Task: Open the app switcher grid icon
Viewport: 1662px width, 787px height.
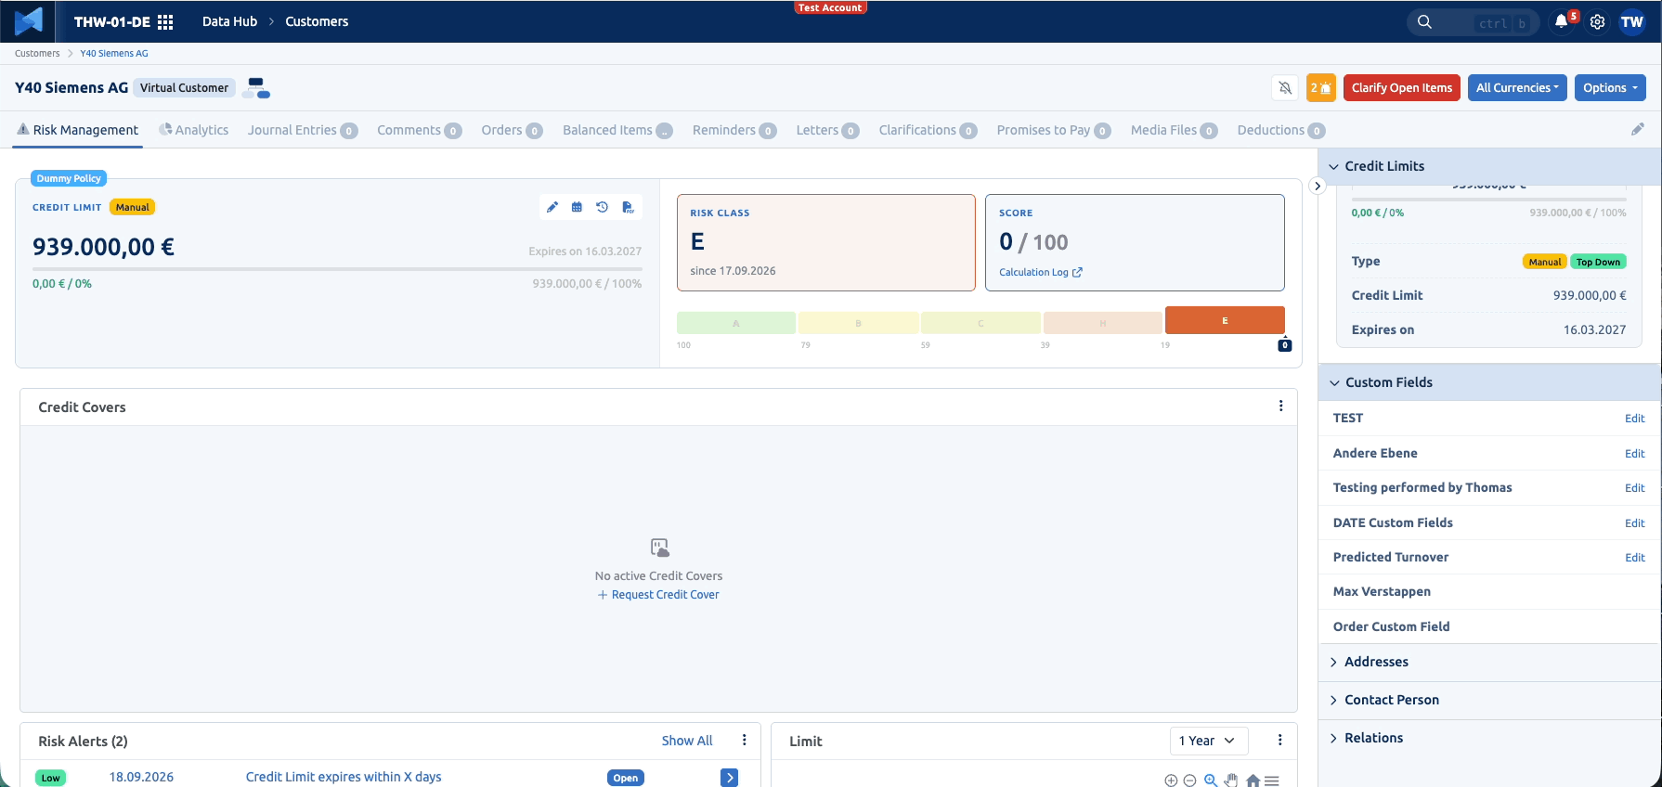Action: 165,21
